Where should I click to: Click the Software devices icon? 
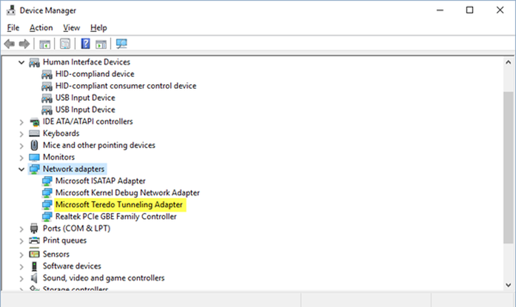coord(34,266)
